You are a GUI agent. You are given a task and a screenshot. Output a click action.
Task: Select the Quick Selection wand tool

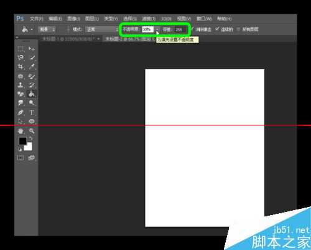(x=32, y=58)
